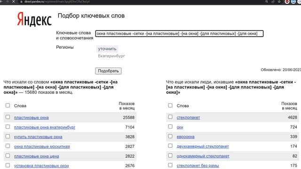301x169 pixels.
Task: Click the keywords input field
Action: (x=179, y=33)
